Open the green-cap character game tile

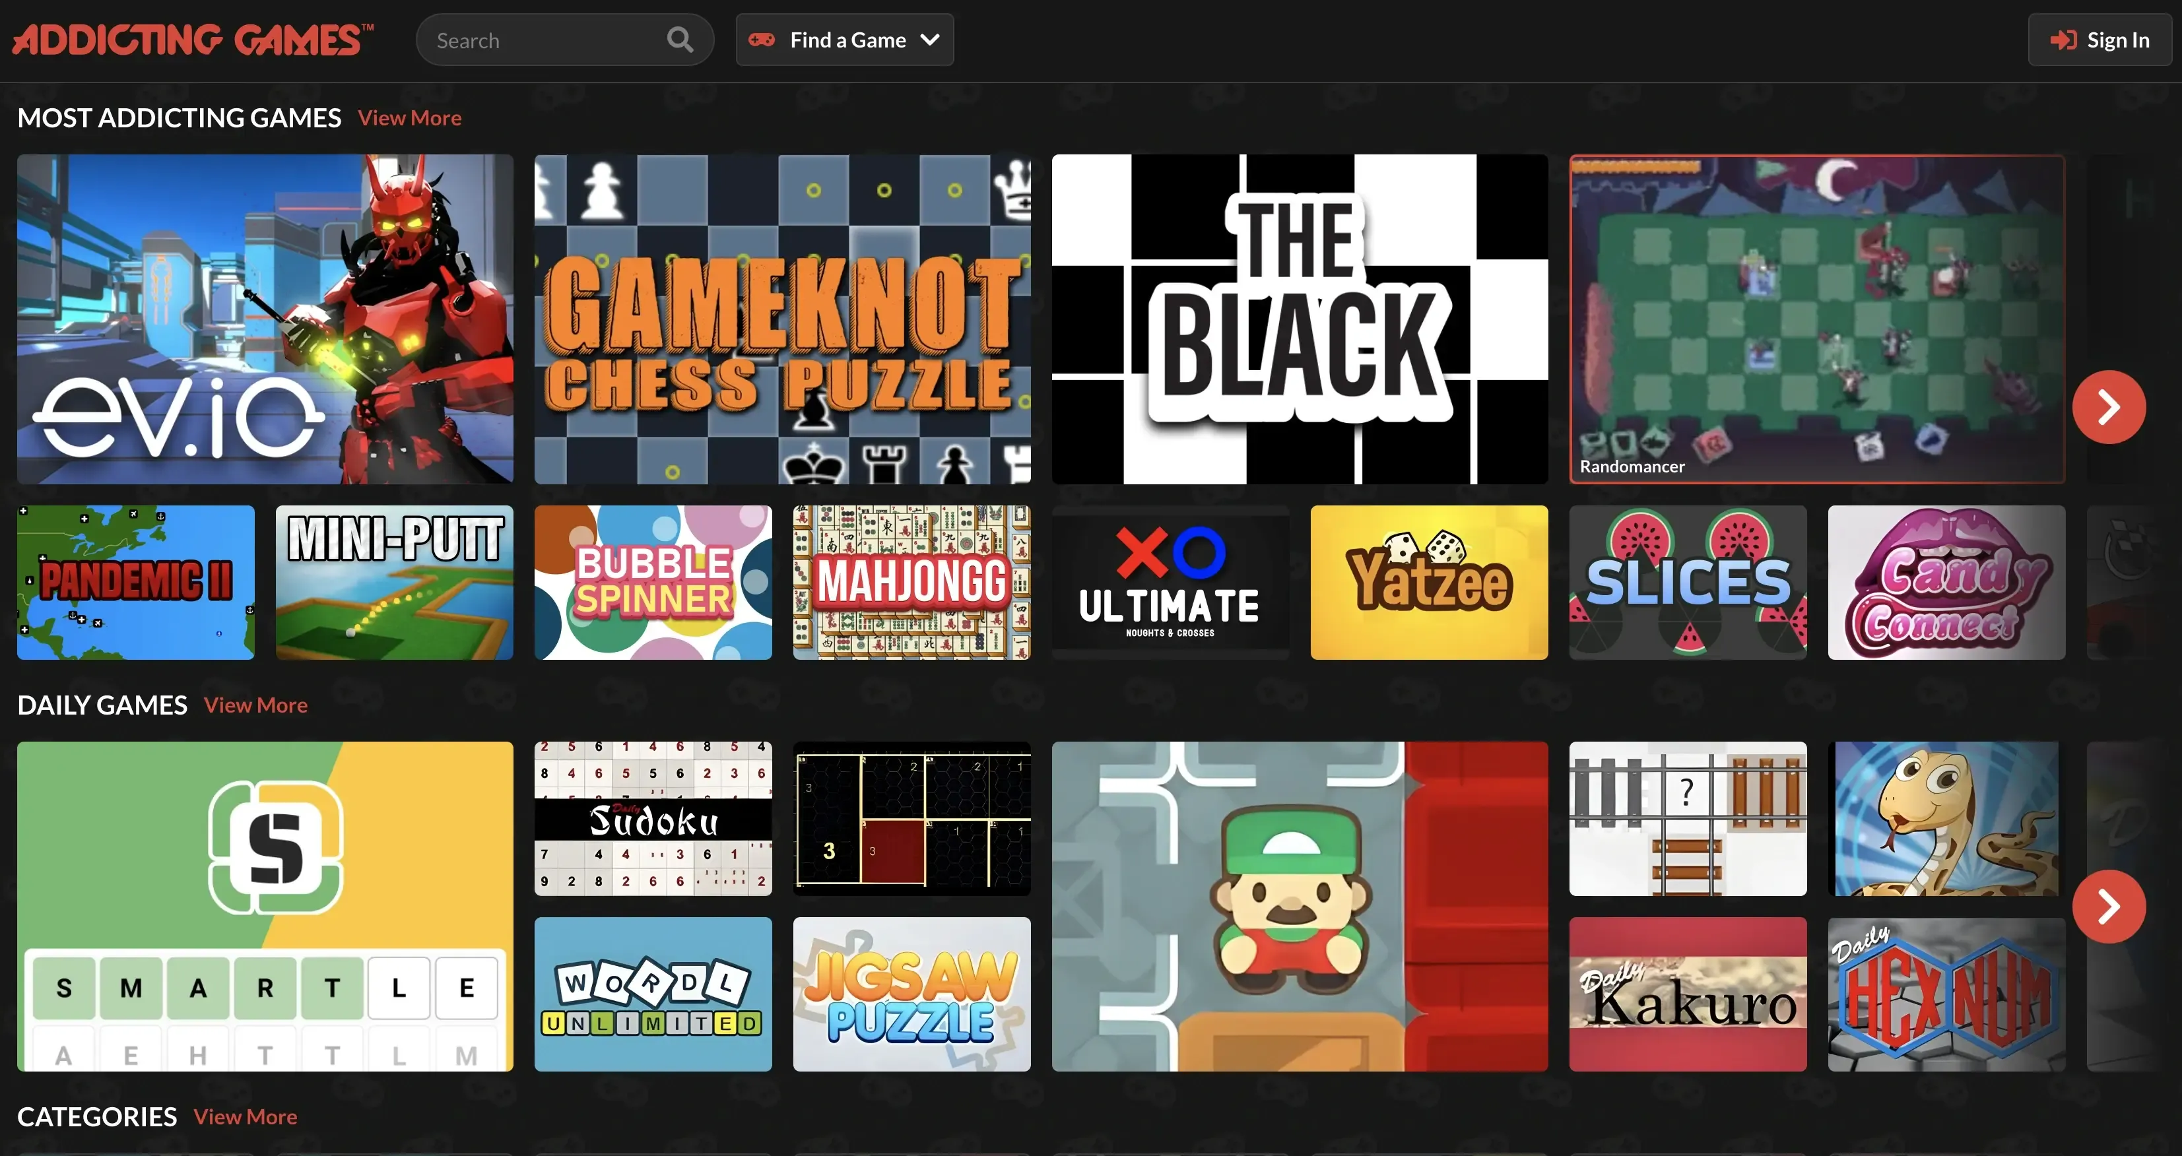click(1300, 906)
